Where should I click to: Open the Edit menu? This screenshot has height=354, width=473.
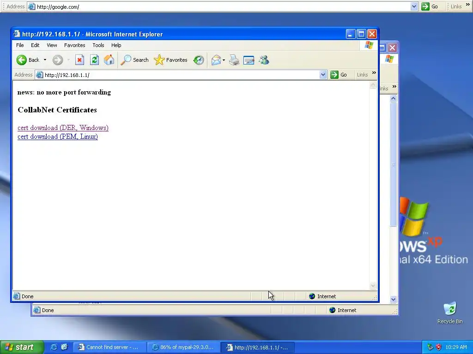[35, 45]
